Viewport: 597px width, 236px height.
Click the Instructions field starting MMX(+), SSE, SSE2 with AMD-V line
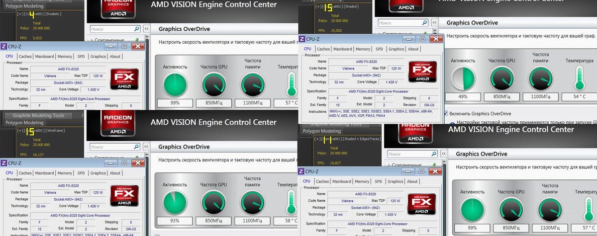coord(384,113)
